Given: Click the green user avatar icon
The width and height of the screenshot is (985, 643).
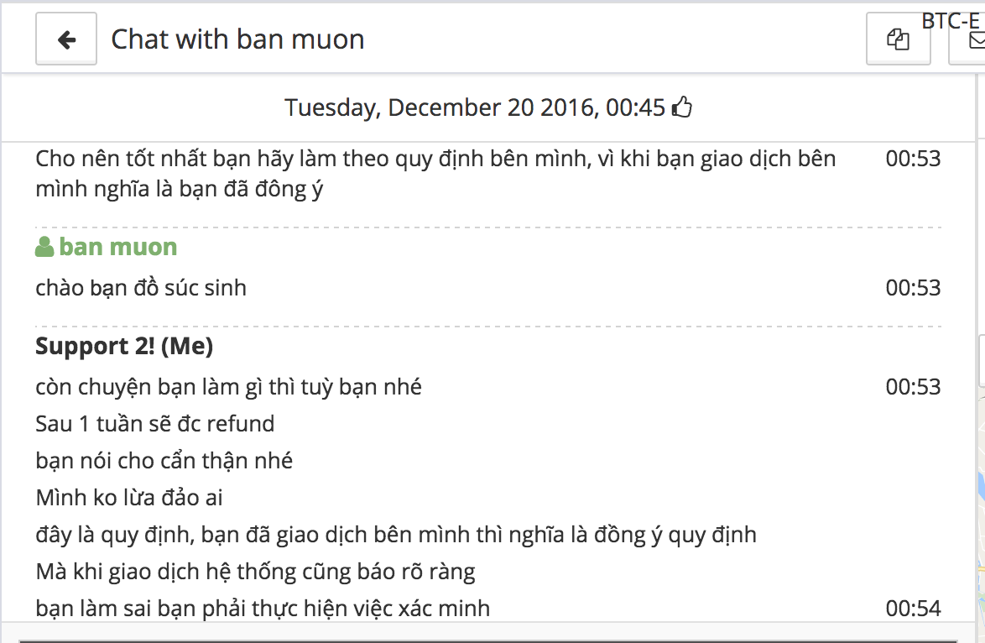Looking at the screenshot, I should point(44,247).
